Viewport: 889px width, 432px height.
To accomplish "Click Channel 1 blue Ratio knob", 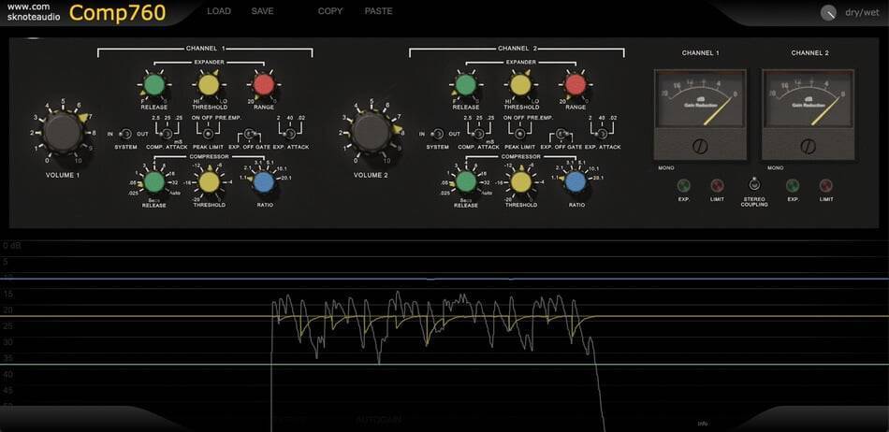I will point(264,181).
